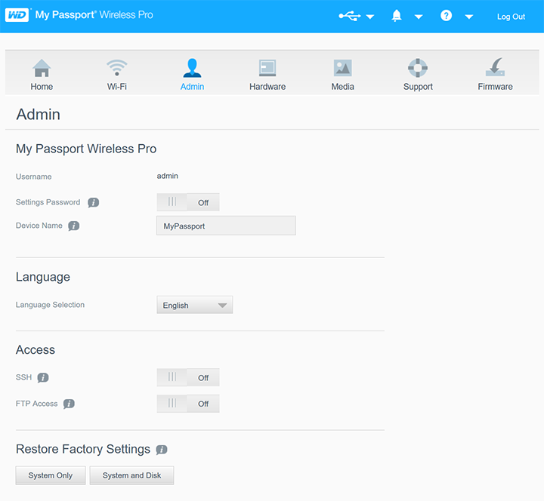This screenshot has height=501, width=544.
Task: Show info for SSH setting
Action: point(43,377)
